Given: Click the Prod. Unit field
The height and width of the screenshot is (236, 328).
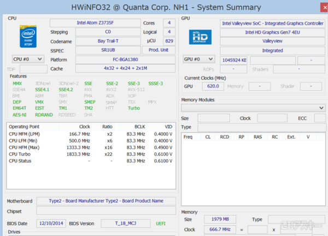Looking at the screenshot, I should click(162, 50).
